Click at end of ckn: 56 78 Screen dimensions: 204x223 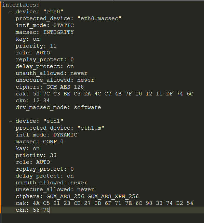pyautogui.click(x=50, y=210)
